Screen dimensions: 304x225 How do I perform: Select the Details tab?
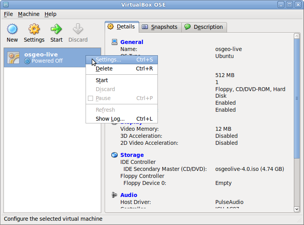tap(122, 26)
